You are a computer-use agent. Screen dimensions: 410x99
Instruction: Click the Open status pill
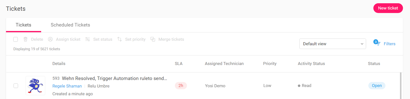pyautogui.click(x=377, y=85)
